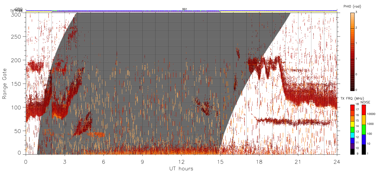Viewport: 379px width, 175px height.
Task: Click x-axis tick label '12'
Action: (181, 161)
